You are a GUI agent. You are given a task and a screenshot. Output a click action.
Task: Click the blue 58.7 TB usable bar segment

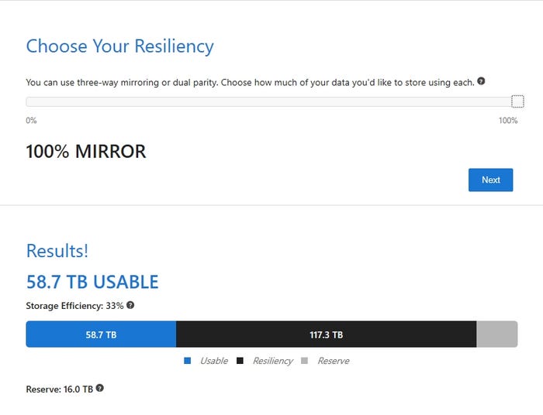101,334
